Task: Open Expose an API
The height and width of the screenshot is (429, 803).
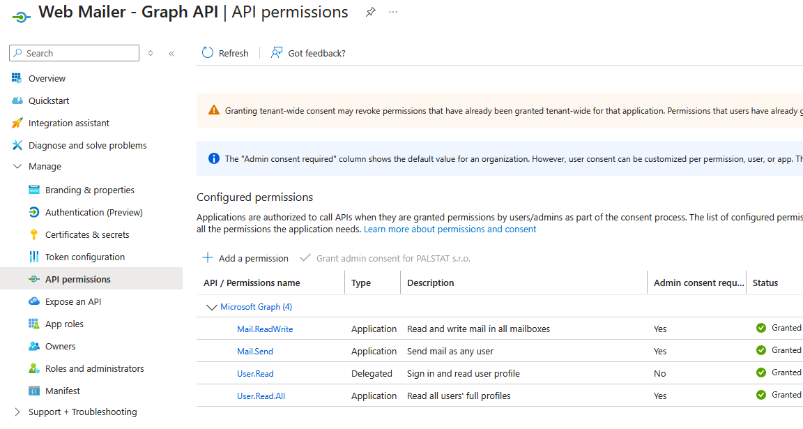Action: tap(73, 302)
